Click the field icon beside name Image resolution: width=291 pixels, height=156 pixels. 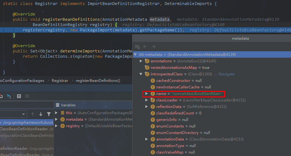(x=153, y=94)
